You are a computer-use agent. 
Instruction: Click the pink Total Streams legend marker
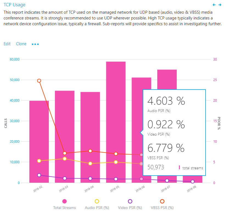point(64,201)
